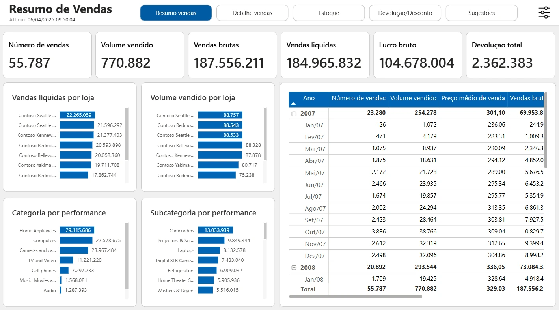Select the Jan/07 table row
The image size is (559, 310).
416,125
